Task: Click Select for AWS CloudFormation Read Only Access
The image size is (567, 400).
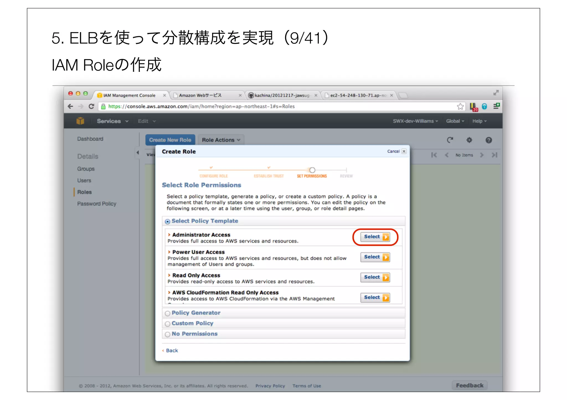Action: (375, 298)
